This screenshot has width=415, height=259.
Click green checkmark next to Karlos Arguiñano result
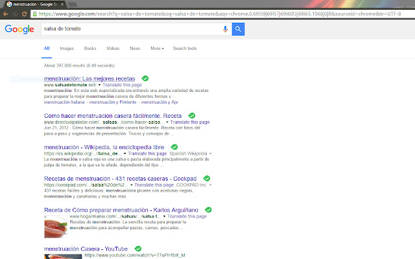pos(208,210)
